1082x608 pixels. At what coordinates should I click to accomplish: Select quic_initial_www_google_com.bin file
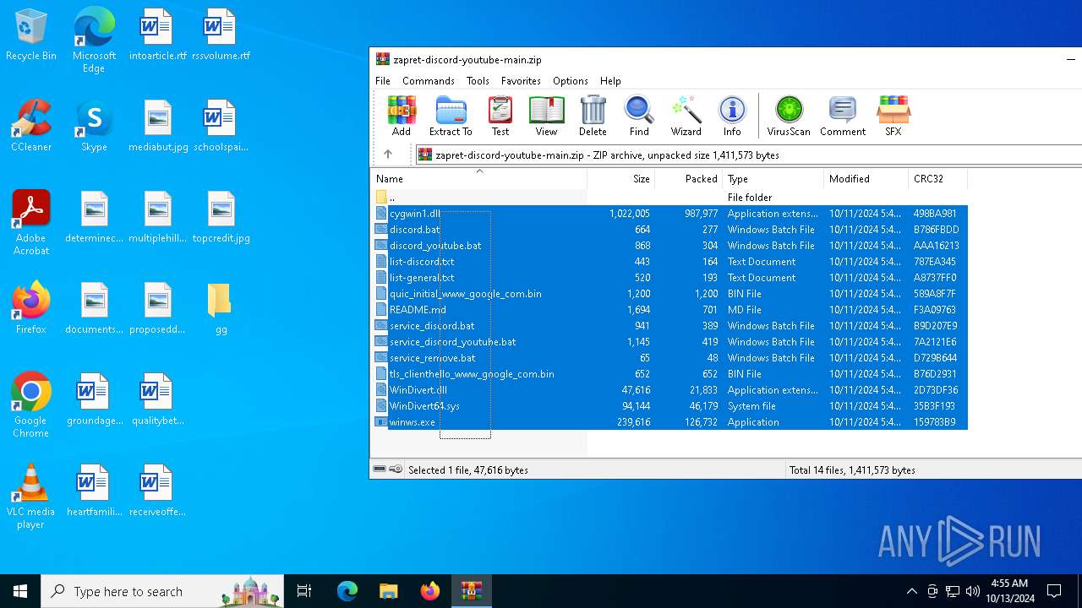tap(669, 294)
